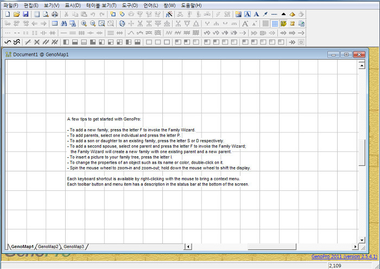The height and width of the screenshot is (269, 380).
Task: Select the black double wavy line tool
Action: point(16,42)
